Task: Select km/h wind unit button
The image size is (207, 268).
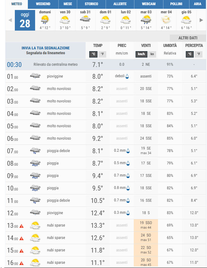Action: click(141, 54)
